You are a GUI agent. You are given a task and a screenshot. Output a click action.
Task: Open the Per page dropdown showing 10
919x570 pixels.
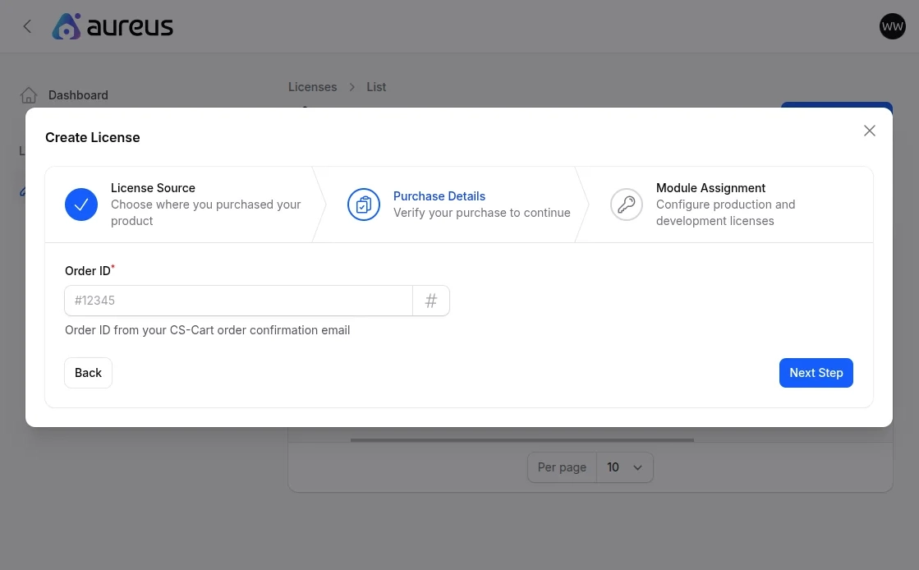624,467
